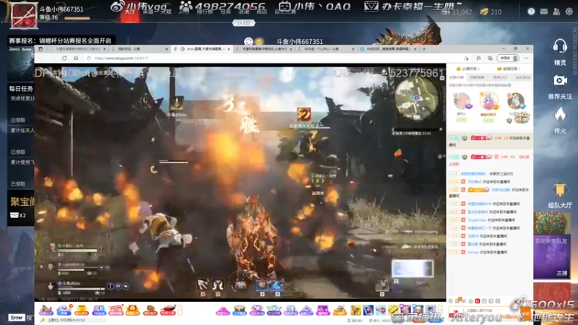Click the player avatar at top left
Image resolution: width=578 pixels, height=325 pixels.
[x=24, y=15]
